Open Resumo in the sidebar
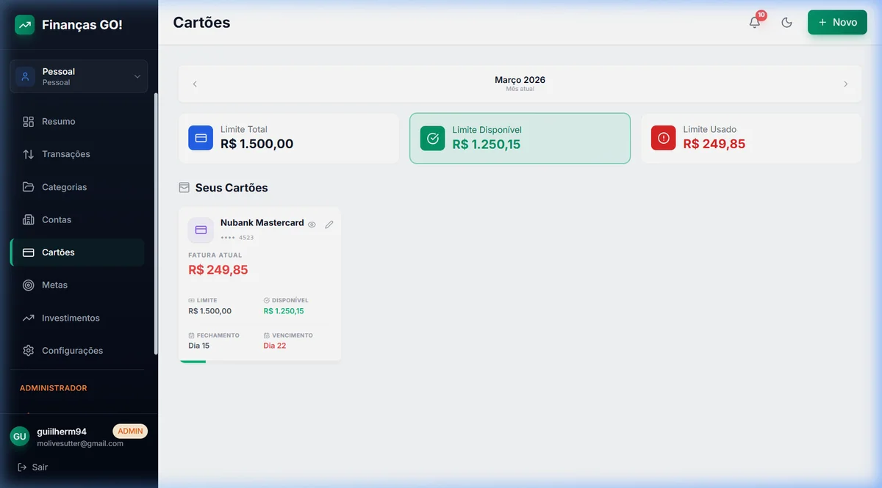The height and width of the screenshot is (488, 882). click(x=58, y=122)
